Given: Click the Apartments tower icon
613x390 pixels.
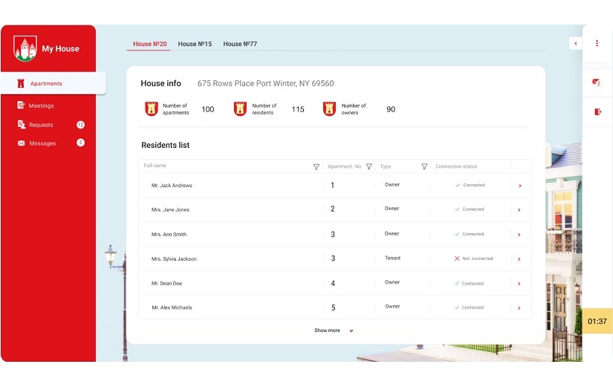Looking at the screenshot, I should [x=21, y=83].
